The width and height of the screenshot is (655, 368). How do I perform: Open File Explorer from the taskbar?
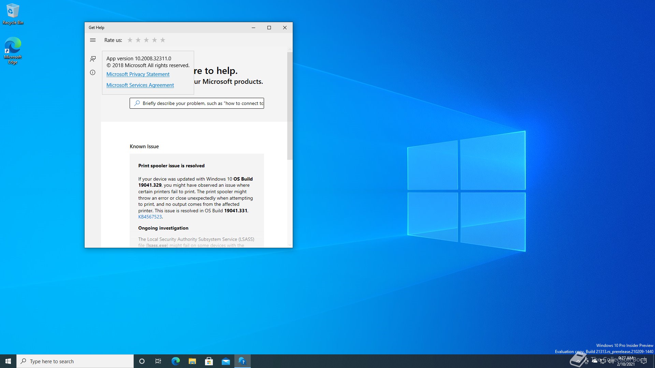[x=192, y=361]
